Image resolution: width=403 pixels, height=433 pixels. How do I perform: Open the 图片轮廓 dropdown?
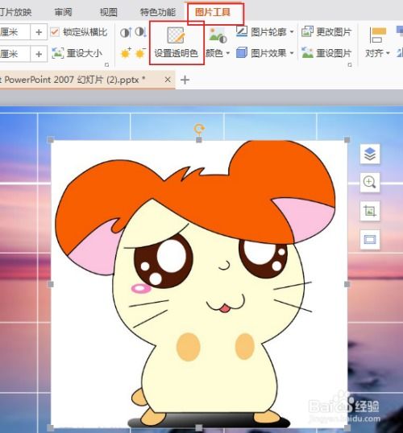265,32
